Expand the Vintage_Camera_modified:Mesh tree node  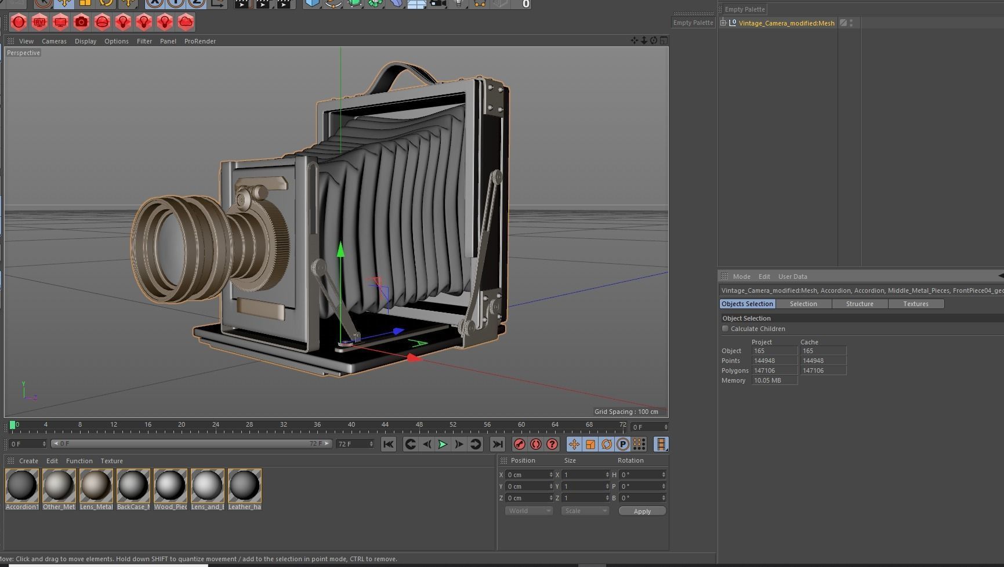coord(723,23)
